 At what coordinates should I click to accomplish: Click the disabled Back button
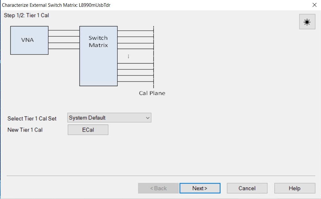[158, 188]
